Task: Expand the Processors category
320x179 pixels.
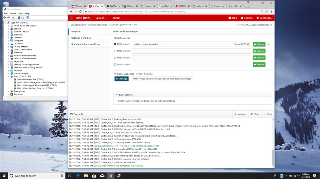Action: coord(9,94)
